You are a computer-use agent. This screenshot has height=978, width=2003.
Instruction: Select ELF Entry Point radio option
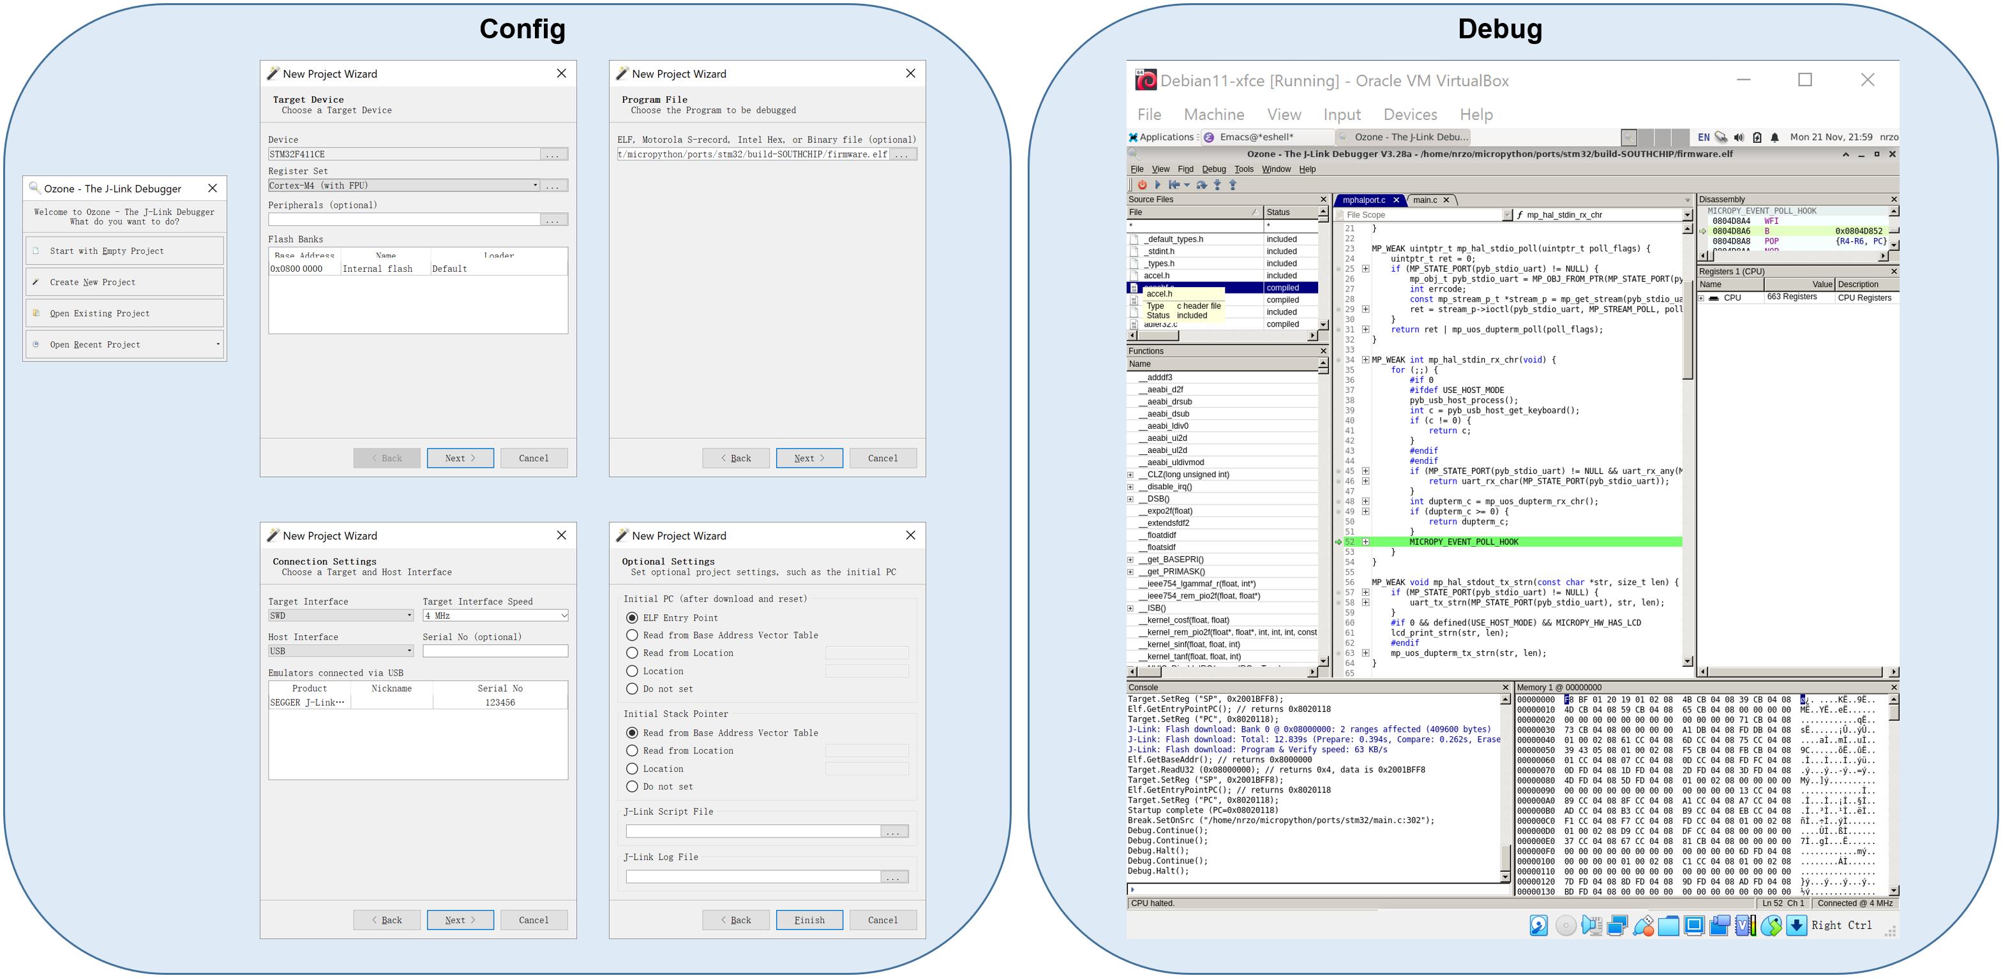pyautogui.click(x=632, y=618)
